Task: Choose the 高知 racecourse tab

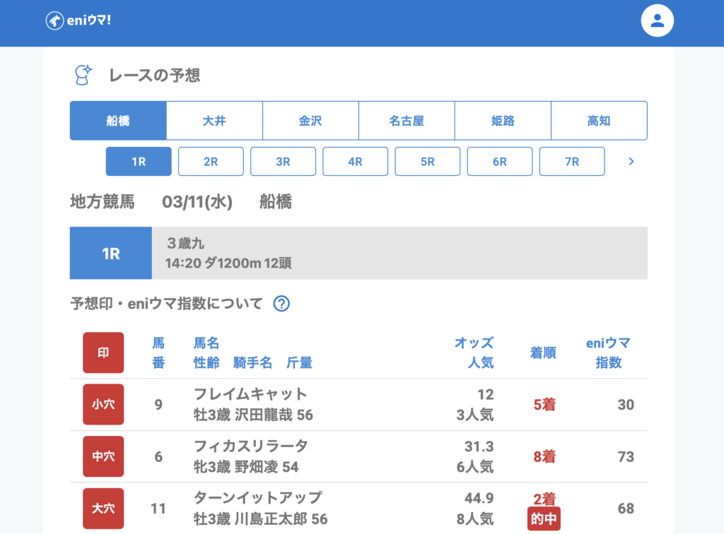Action: (x=599, y=121)
